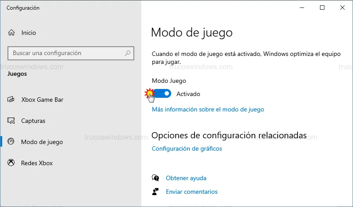
Task: Click the magnifier icon in the search box
Action: click(x=128, y=53)
